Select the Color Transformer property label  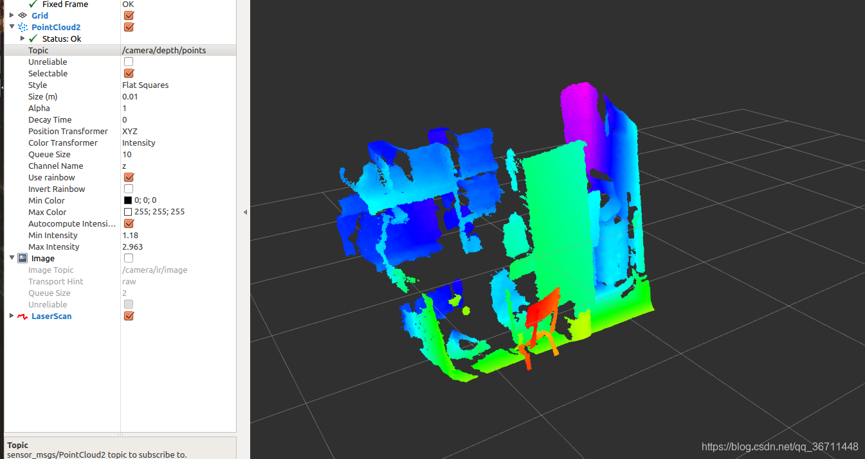(63, 143)
